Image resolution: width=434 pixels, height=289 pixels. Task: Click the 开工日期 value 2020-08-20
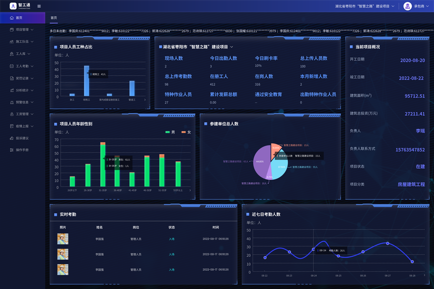point(412,60)
